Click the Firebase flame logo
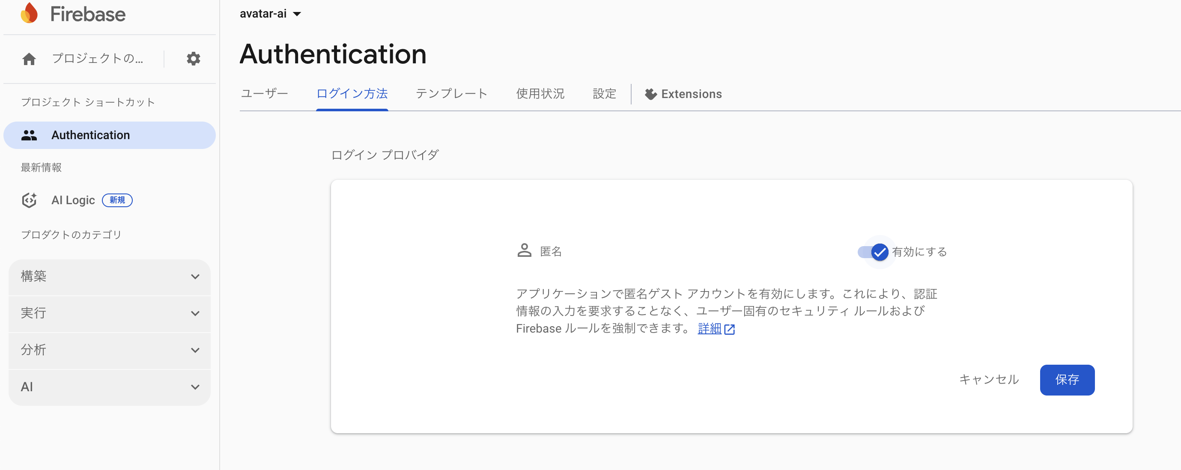The image size is (1181, 470). click(x=30, y=13)
